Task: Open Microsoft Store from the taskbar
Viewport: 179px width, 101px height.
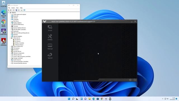Action: coord(98,99)
